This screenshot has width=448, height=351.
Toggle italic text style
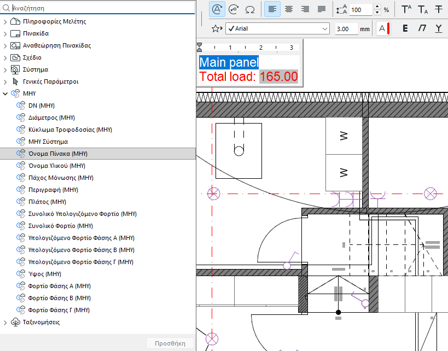click(x=422, y=28)
